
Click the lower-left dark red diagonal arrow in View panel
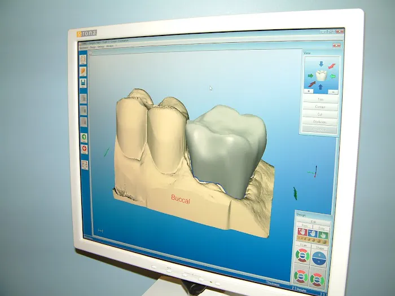[x=311, y=84]
